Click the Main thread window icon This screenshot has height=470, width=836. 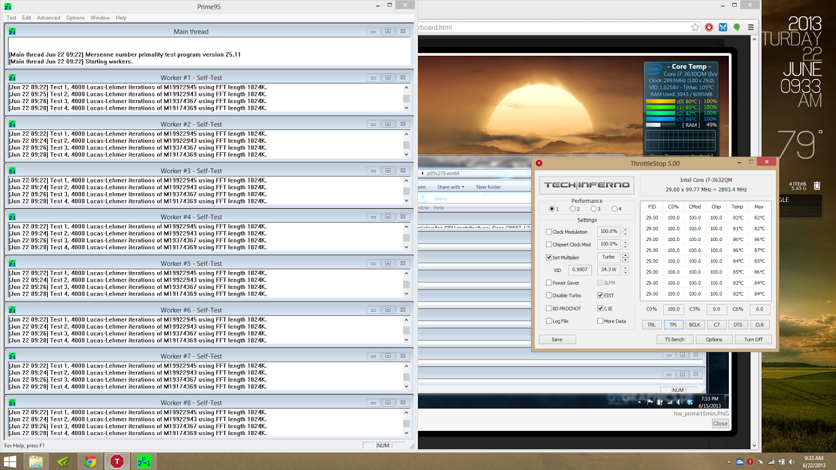click(x=12, y=31)
